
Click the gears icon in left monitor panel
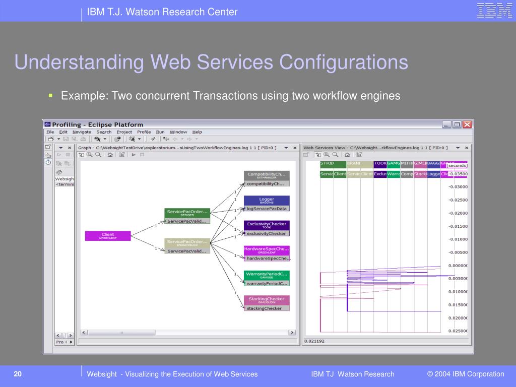pyautogui.click(x=59, y=172)
